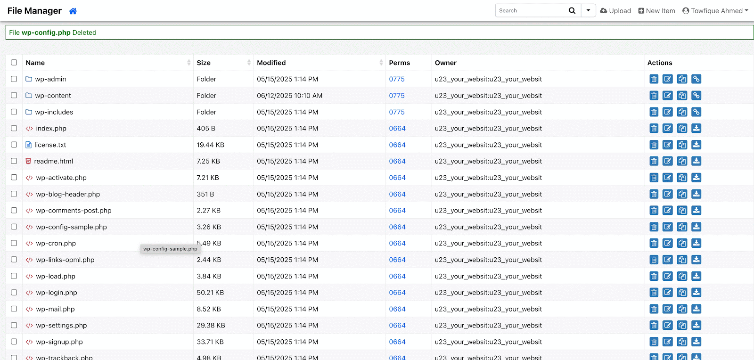
Task: Go to File Manager home icon
Action: click(x=73, y=11)
